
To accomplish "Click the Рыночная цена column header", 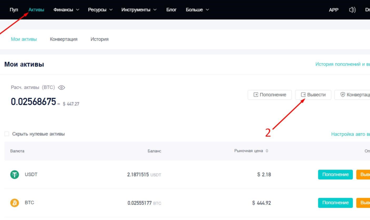I will tap(249, 151).
